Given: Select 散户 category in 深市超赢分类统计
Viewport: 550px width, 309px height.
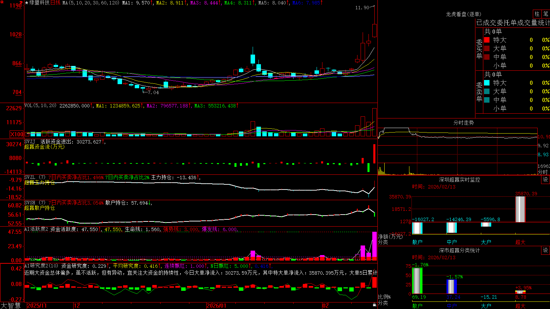Looking at the screenshot, I should pyautogui.click(x=417, y=306).
